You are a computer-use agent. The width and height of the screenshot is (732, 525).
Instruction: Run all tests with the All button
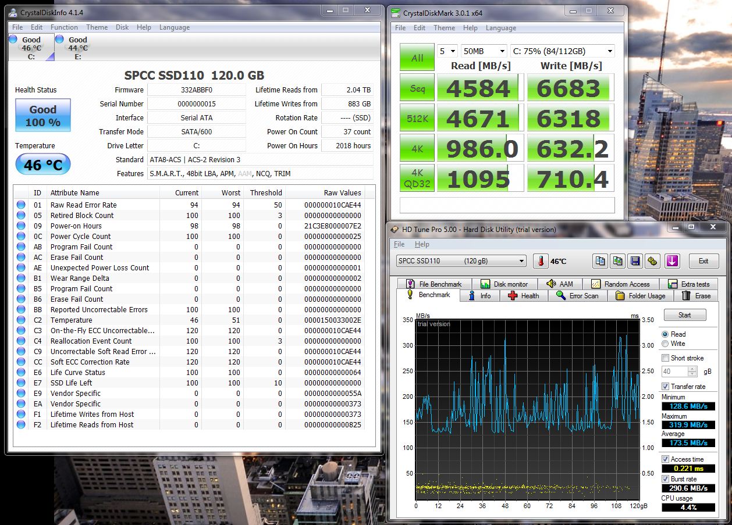coord(417,58)
